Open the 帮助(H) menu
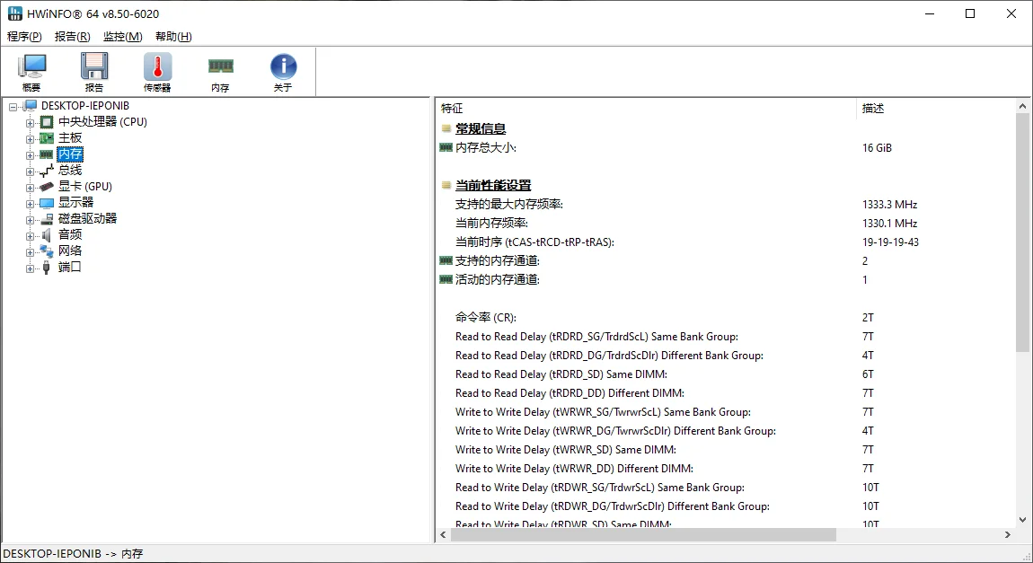The height and width of the screenshot is (563, 1033). [174, 36]
